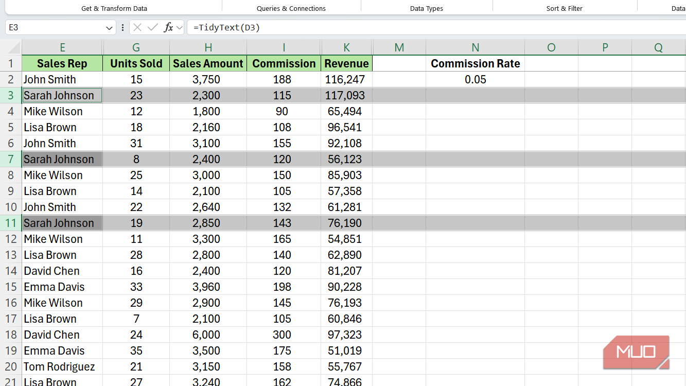
Task: Select column E header
Action: pos(62,47)
